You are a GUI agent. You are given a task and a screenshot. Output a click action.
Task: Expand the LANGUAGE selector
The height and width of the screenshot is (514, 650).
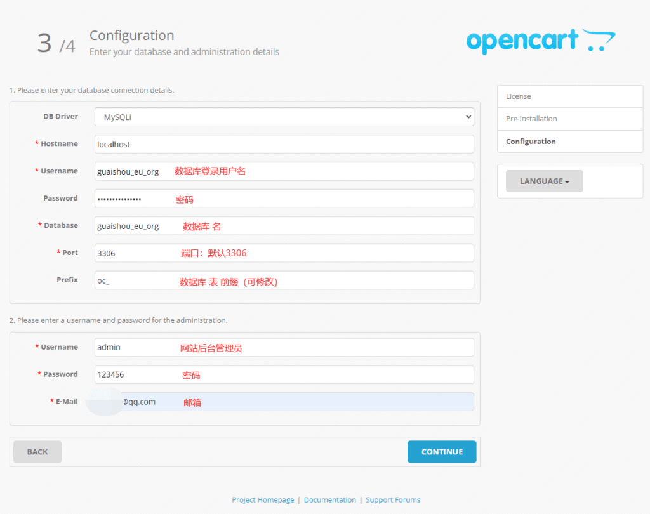pos(543,181)
